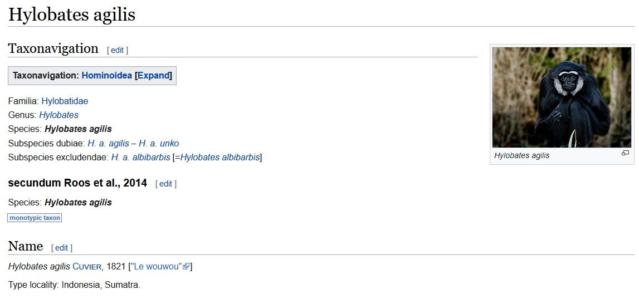Image resolution: width=639 pixels, height=304 pixels.
Task: Open the Hylobates agilis gibbon photo
Action: 562,97
